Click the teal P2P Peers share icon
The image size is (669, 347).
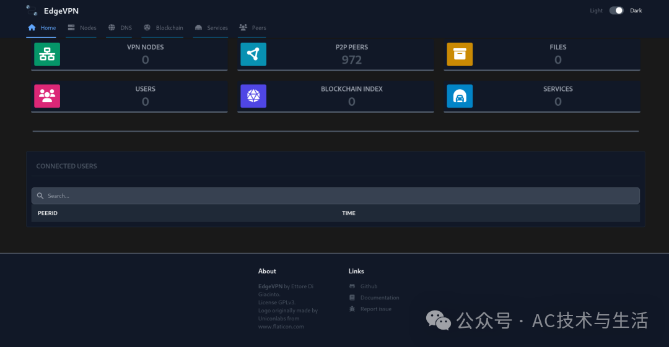click(253, 54)
